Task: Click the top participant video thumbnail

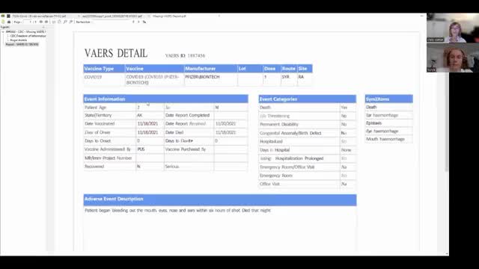Action: pos(453,28)
